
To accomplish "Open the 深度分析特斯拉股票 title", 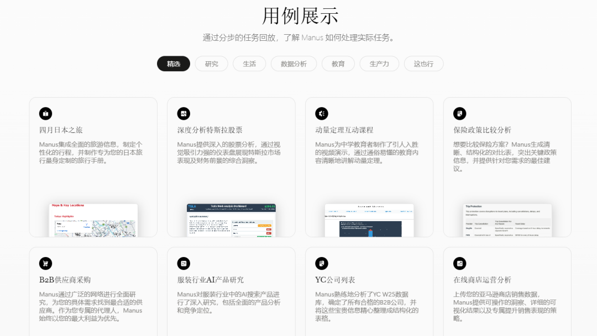I will click(210, 130).
